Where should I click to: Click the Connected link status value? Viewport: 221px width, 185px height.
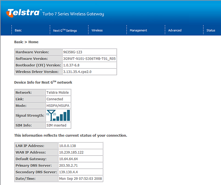55,99
